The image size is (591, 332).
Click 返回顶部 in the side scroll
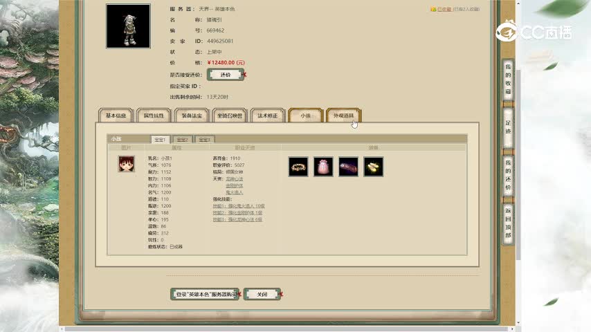coord(508,223)
